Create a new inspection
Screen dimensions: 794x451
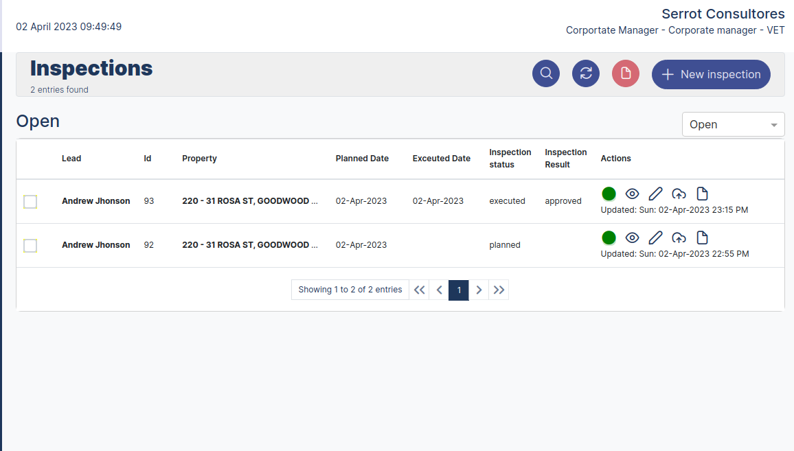click(x=711, y=74)
